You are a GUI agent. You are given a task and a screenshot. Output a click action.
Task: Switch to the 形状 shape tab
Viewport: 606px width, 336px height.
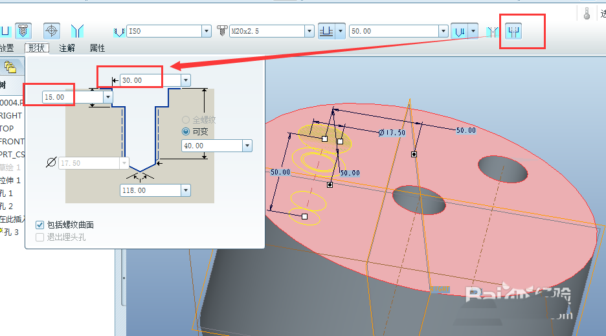[37, 48]
